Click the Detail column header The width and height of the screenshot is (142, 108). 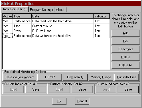coord(62,16)
